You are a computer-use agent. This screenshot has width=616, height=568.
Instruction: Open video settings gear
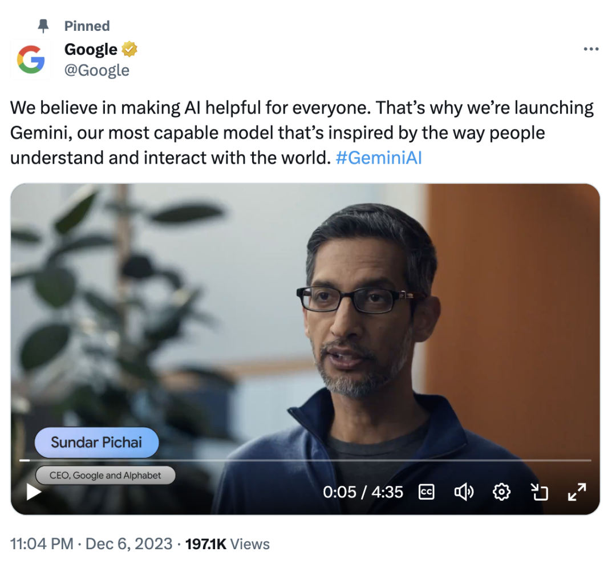(501, 492)
